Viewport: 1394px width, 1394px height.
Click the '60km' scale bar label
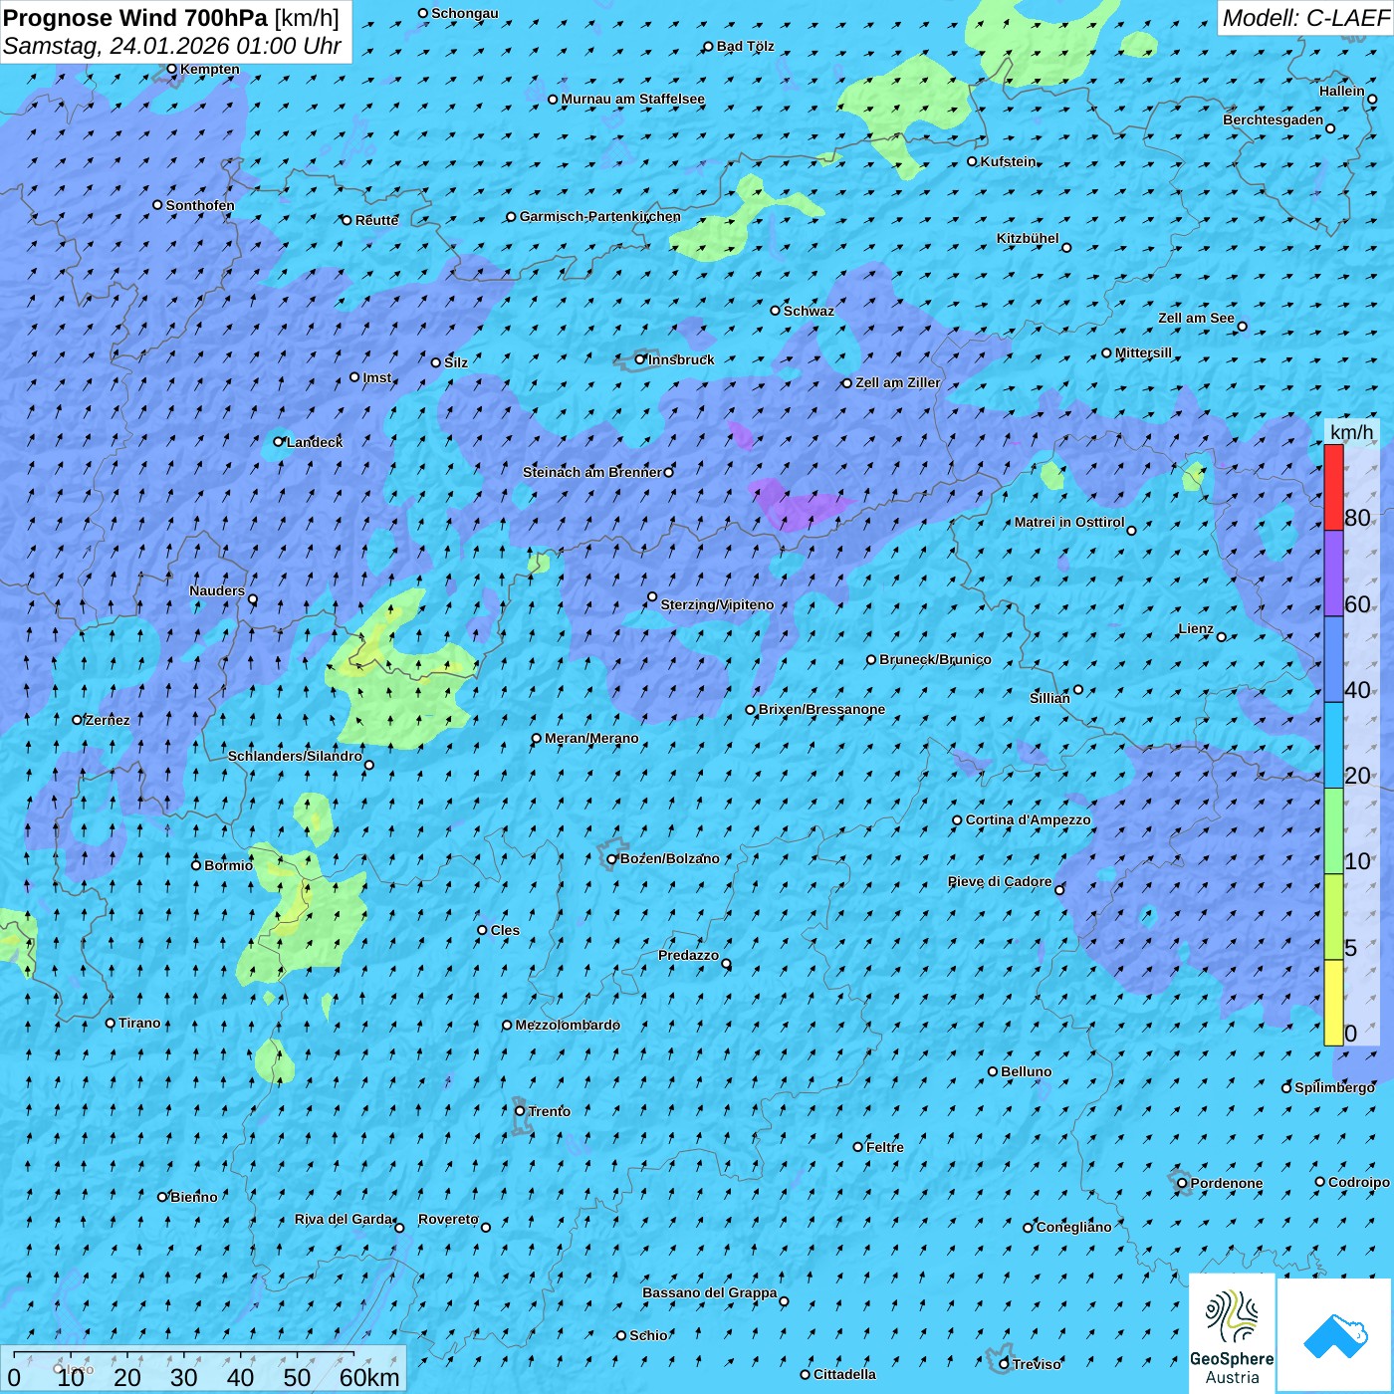[369, 1377]
